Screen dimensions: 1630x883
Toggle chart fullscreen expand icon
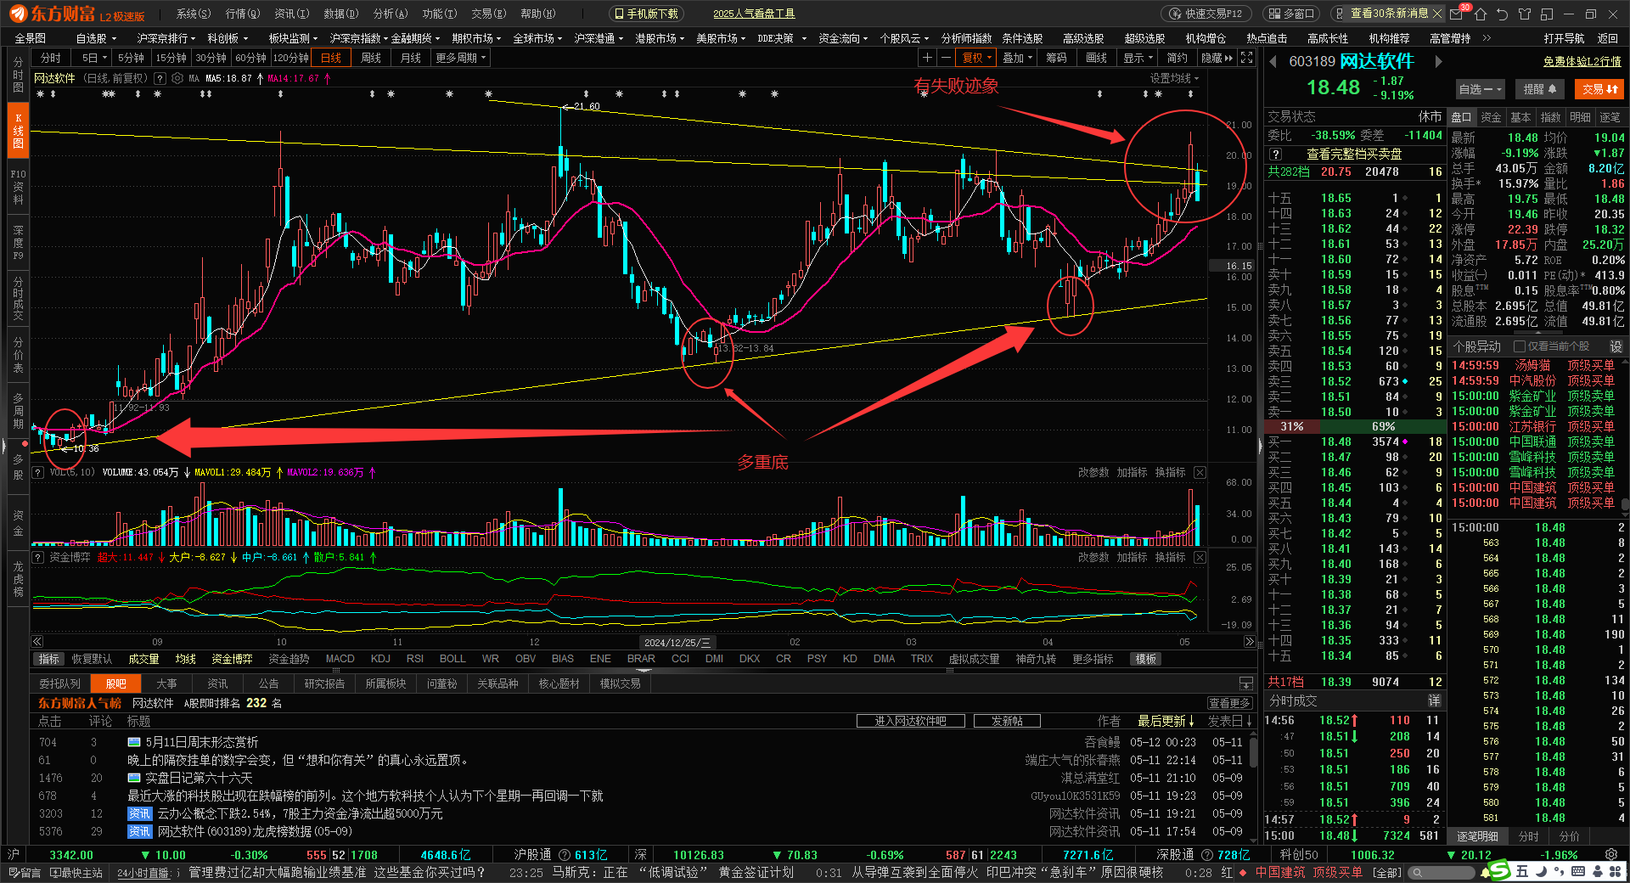coord(1246,58)
